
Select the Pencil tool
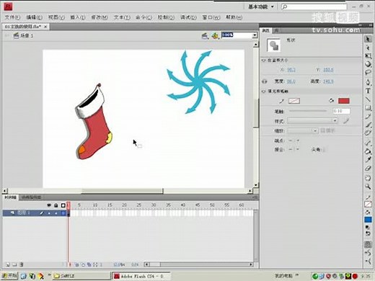pyautogui.click(x=368, y=116)
